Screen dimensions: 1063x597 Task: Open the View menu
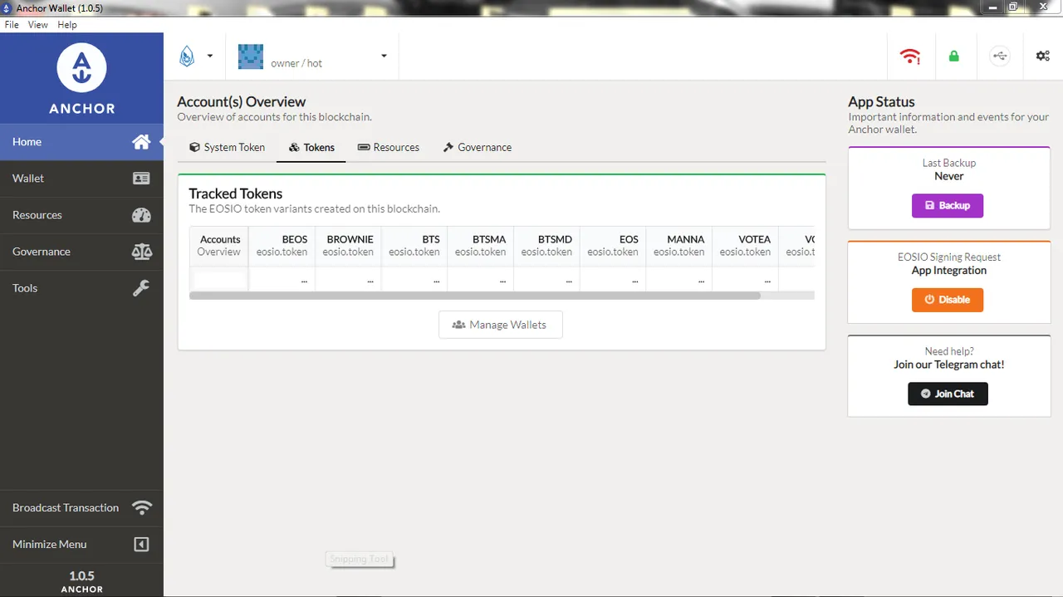pos(38,25)
